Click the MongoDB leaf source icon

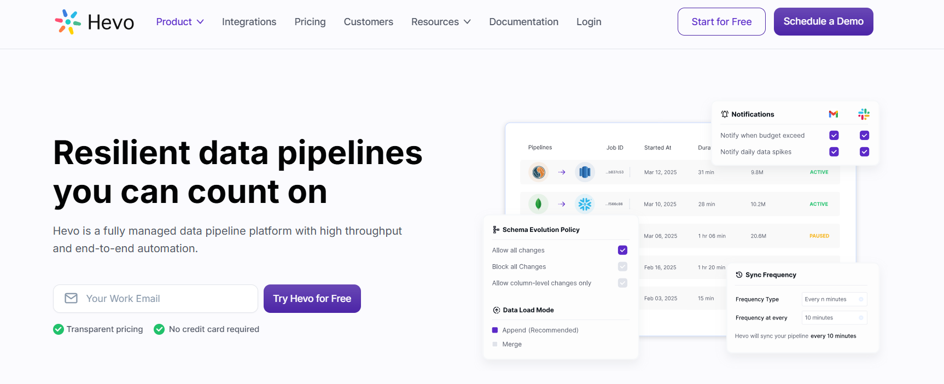coord(539,204)
